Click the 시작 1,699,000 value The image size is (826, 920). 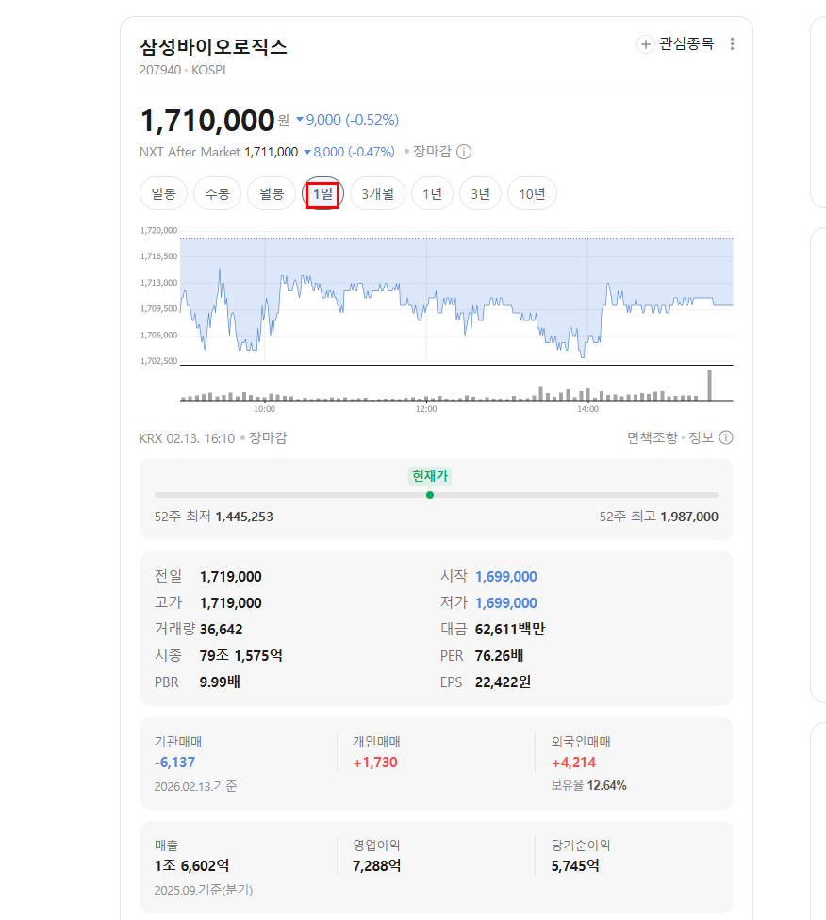(x=506, y=577)
